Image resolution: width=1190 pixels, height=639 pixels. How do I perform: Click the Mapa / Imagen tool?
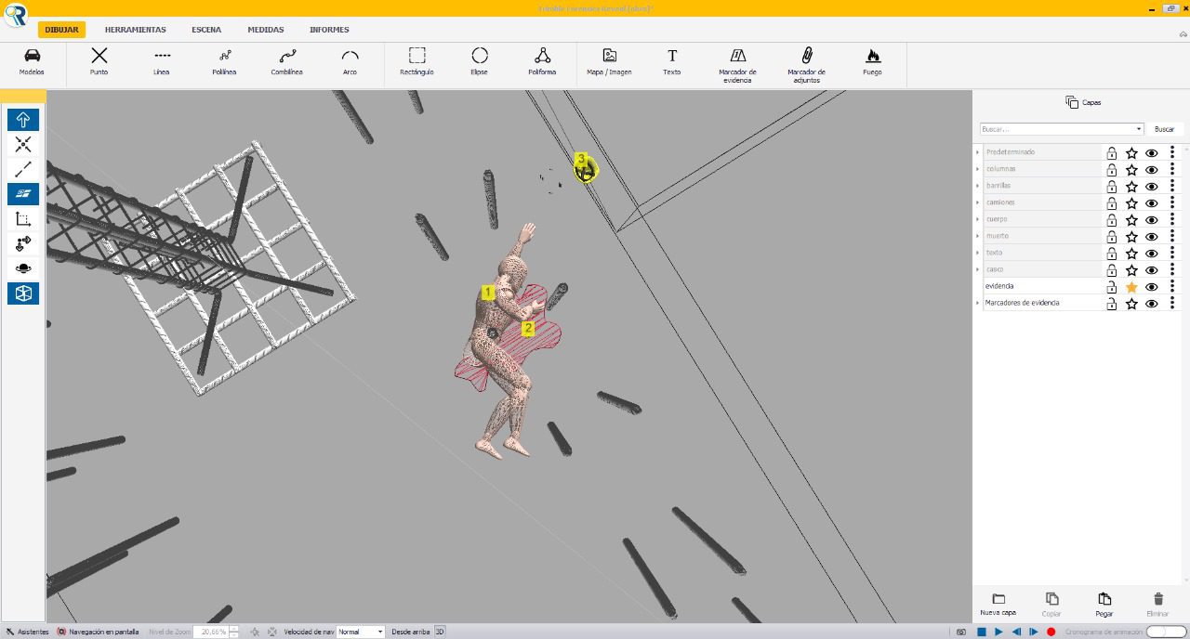click(609, 61)
